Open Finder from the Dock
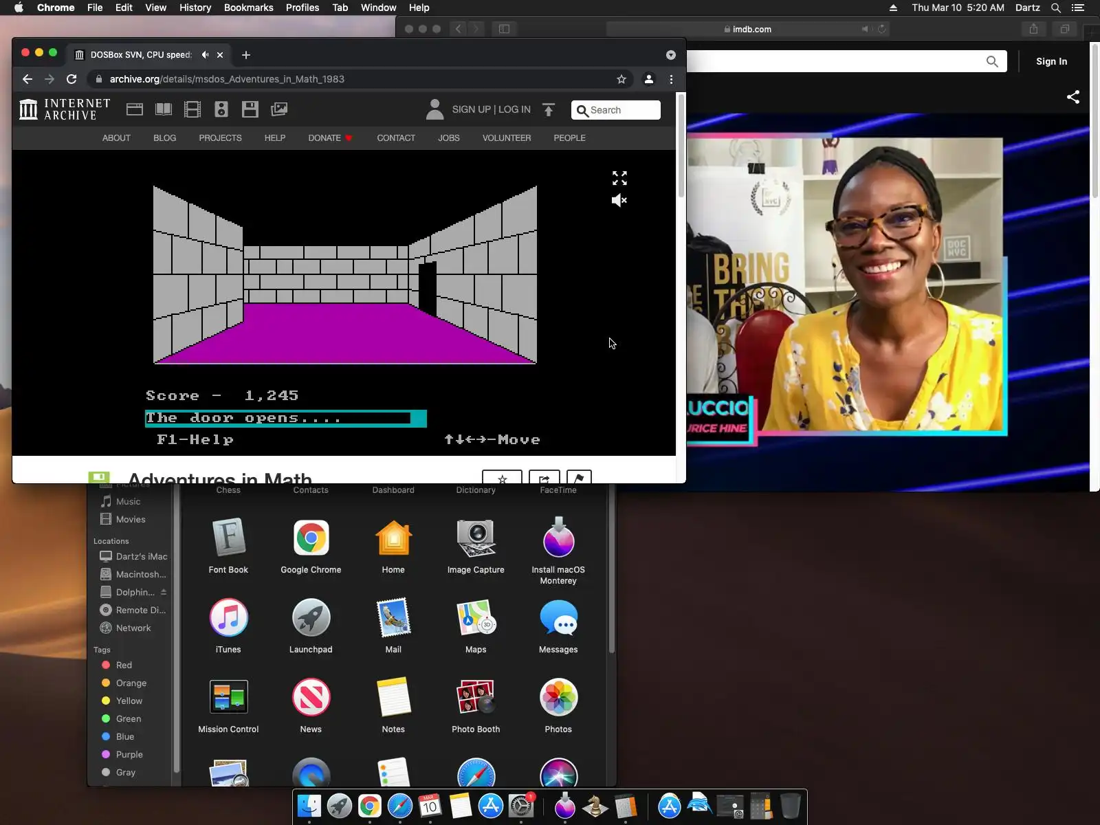This screenshot has width=1100, height=825. point(309,805)
